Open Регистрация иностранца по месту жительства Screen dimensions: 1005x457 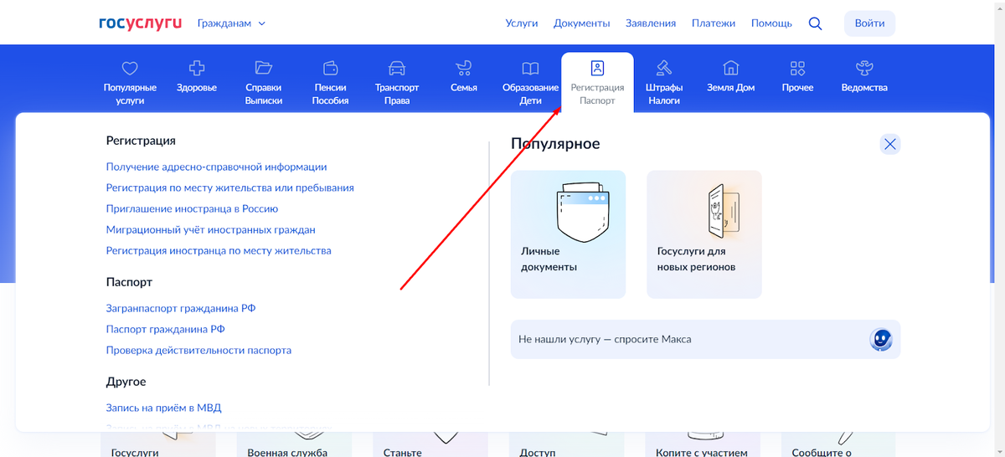(x=219, y=250)
